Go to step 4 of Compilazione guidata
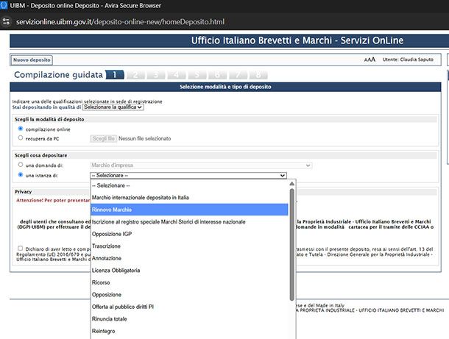The width and height of the screenshot is (449, 339). (177, 75)
